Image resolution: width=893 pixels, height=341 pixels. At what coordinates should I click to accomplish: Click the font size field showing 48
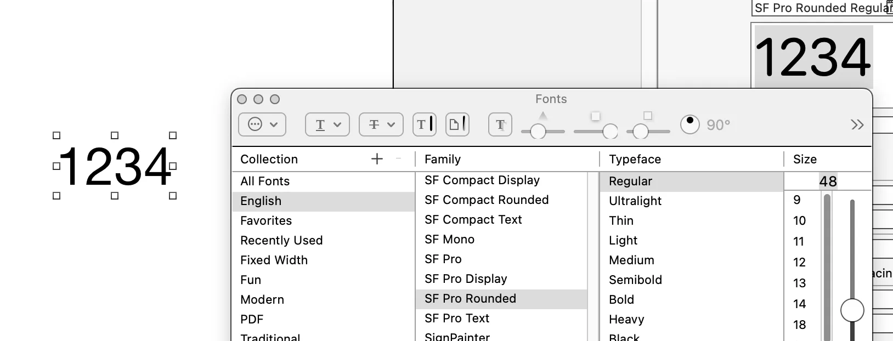click(828, 181)
